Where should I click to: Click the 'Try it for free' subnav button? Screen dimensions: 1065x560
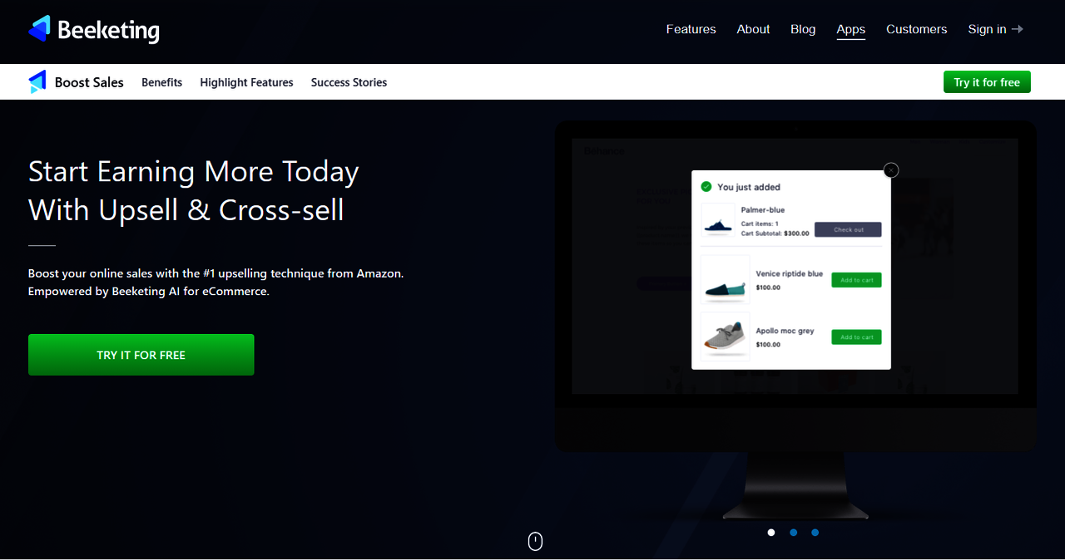point(987,82)
